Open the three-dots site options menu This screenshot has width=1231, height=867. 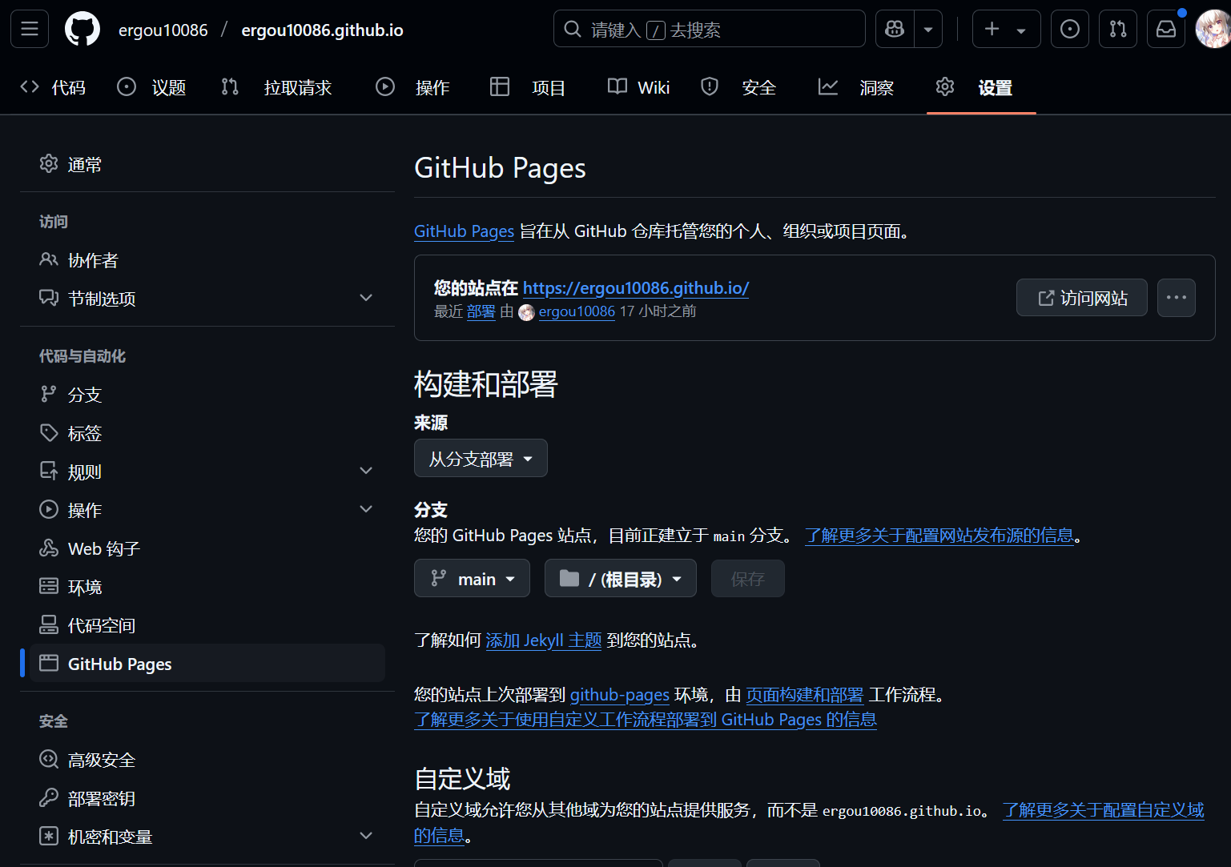(1177, 298)
